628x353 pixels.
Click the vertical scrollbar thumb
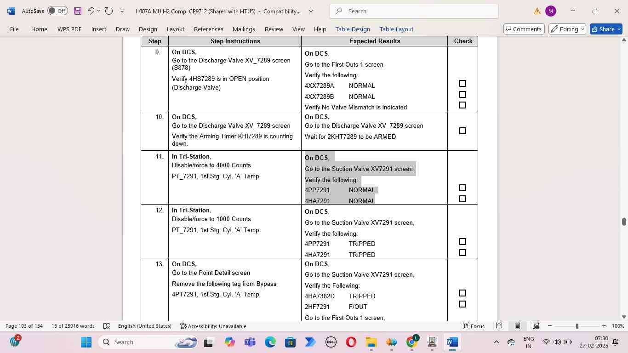coord(624,222)
